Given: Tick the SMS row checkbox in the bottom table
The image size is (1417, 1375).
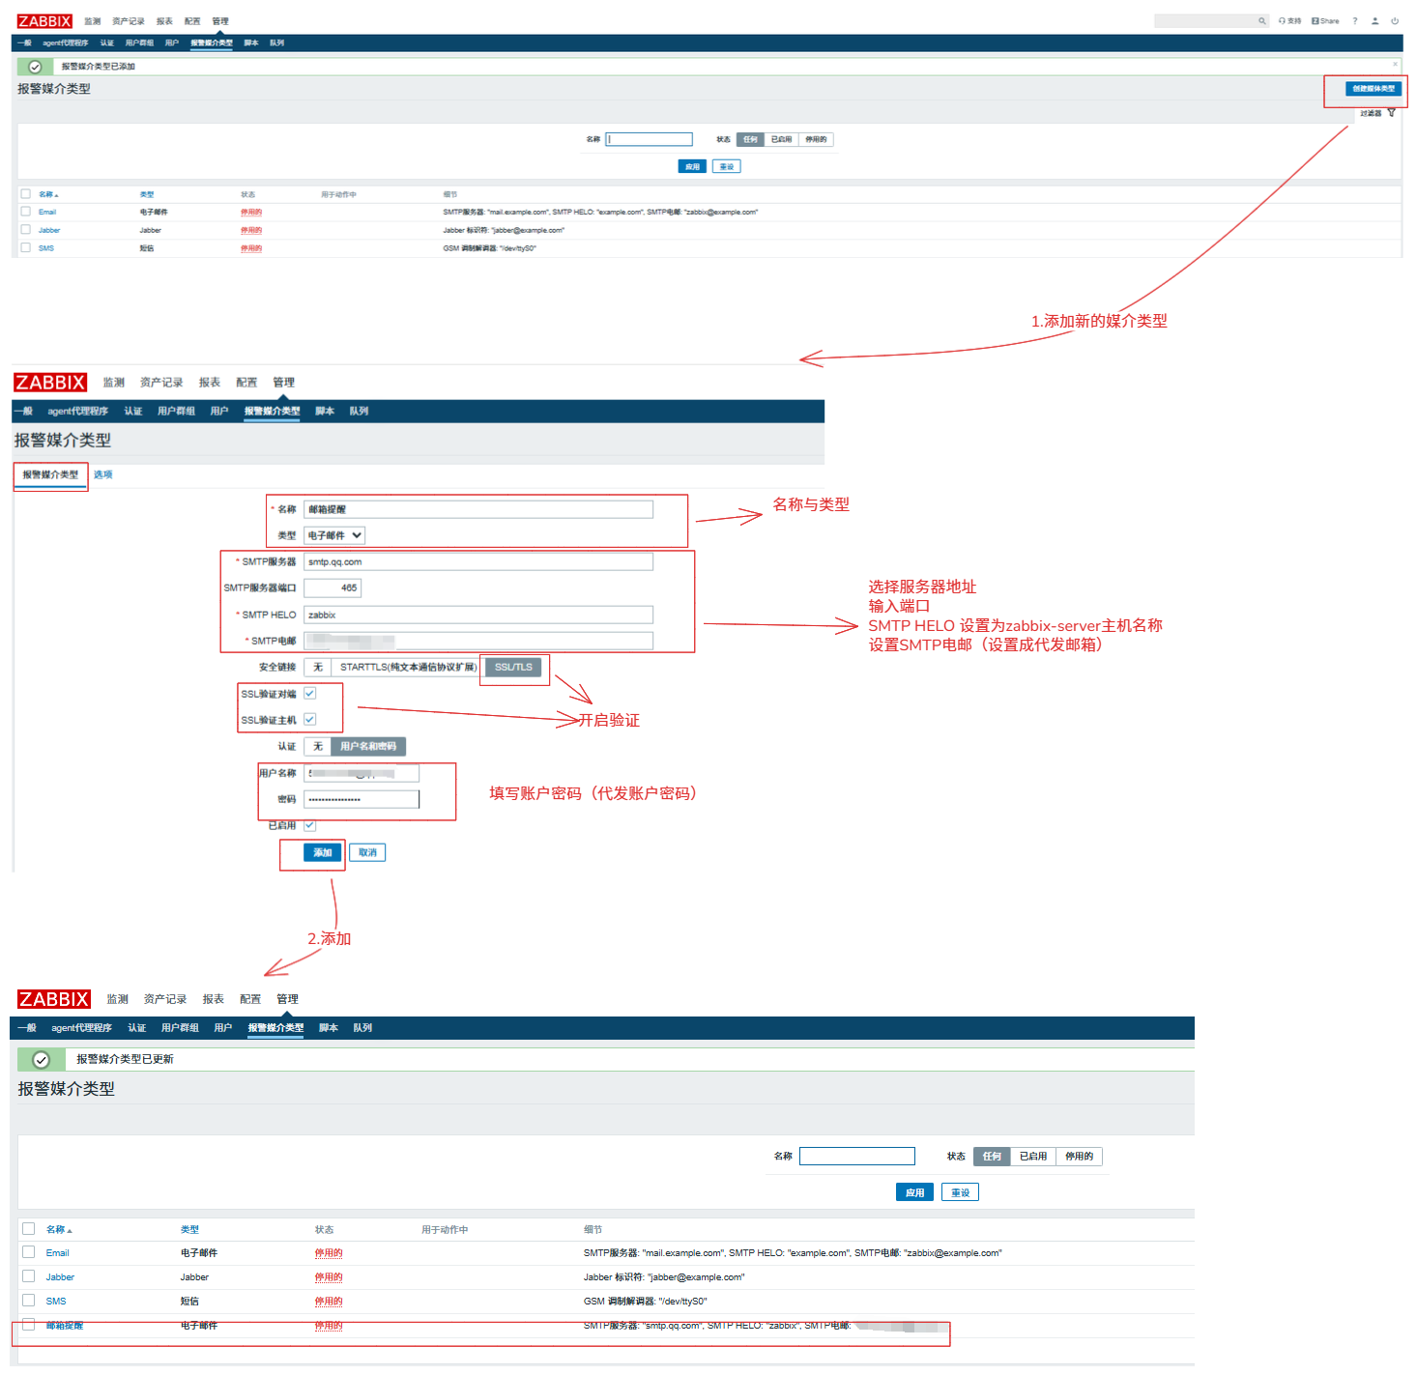Looking at the screenshot, I should [x=29, y=1301].
